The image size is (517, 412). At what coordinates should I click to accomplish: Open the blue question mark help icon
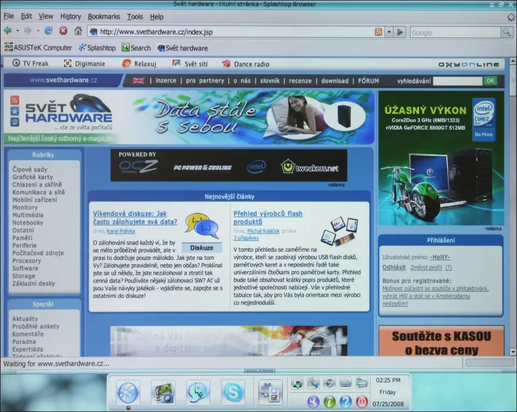pyautogui.click(x=345, y=402)
